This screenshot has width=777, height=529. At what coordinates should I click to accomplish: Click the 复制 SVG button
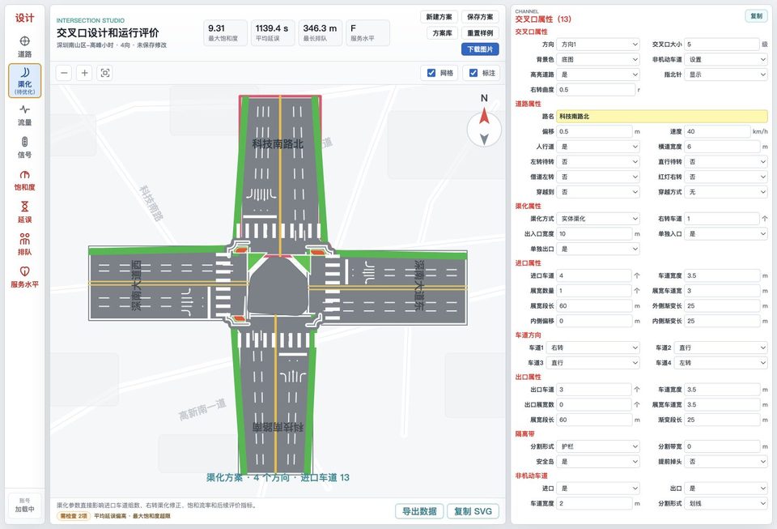(473, 511)
